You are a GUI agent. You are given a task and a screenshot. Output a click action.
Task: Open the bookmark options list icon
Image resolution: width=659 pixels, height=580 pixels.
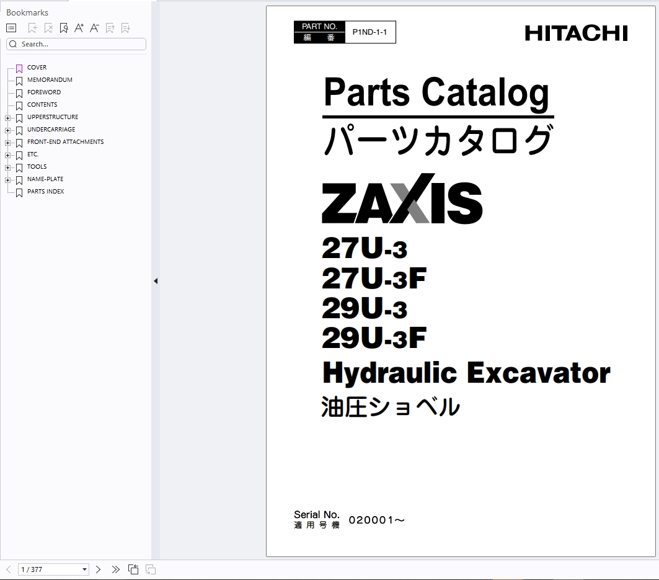tap(11, 28)
